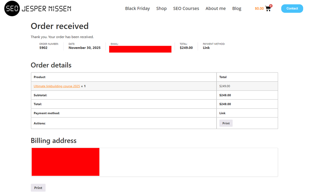
Task: Select the Link value in payment row
Action: (x=222, y=113)
